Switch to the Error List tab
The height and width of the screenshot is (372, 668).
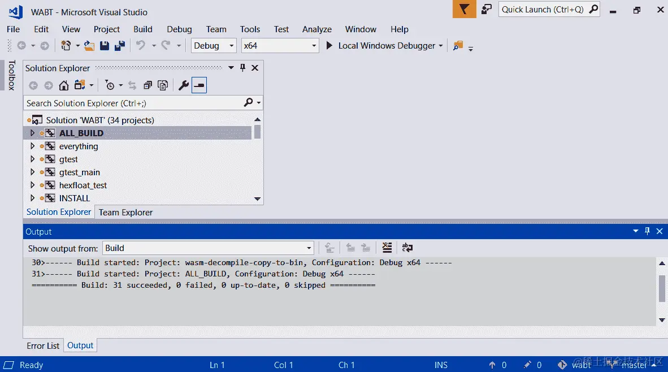(x=43, y=345)
